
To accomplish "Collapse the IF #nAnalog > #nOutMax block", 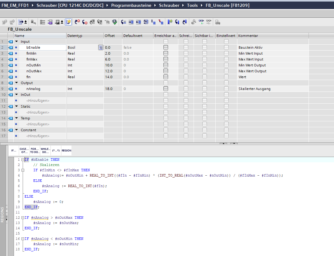I will pos(23,218).
